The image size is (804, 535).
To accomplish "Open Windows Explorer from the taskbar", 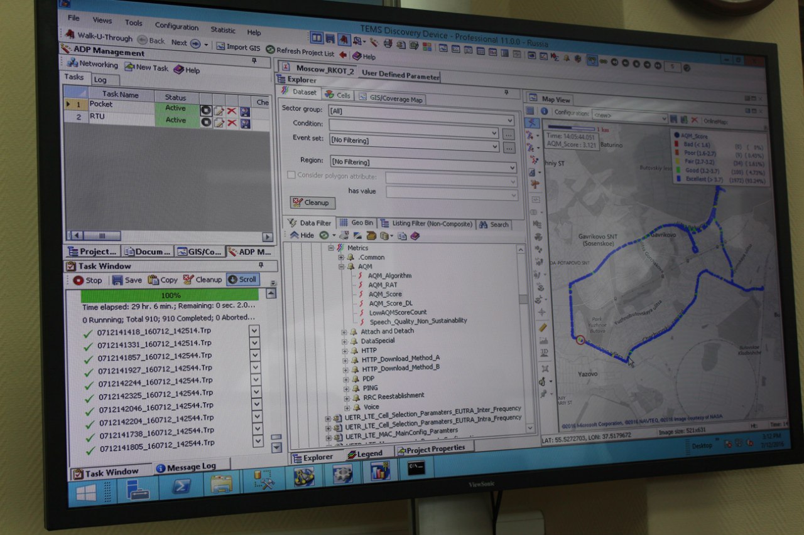I will tap(221, 483).
